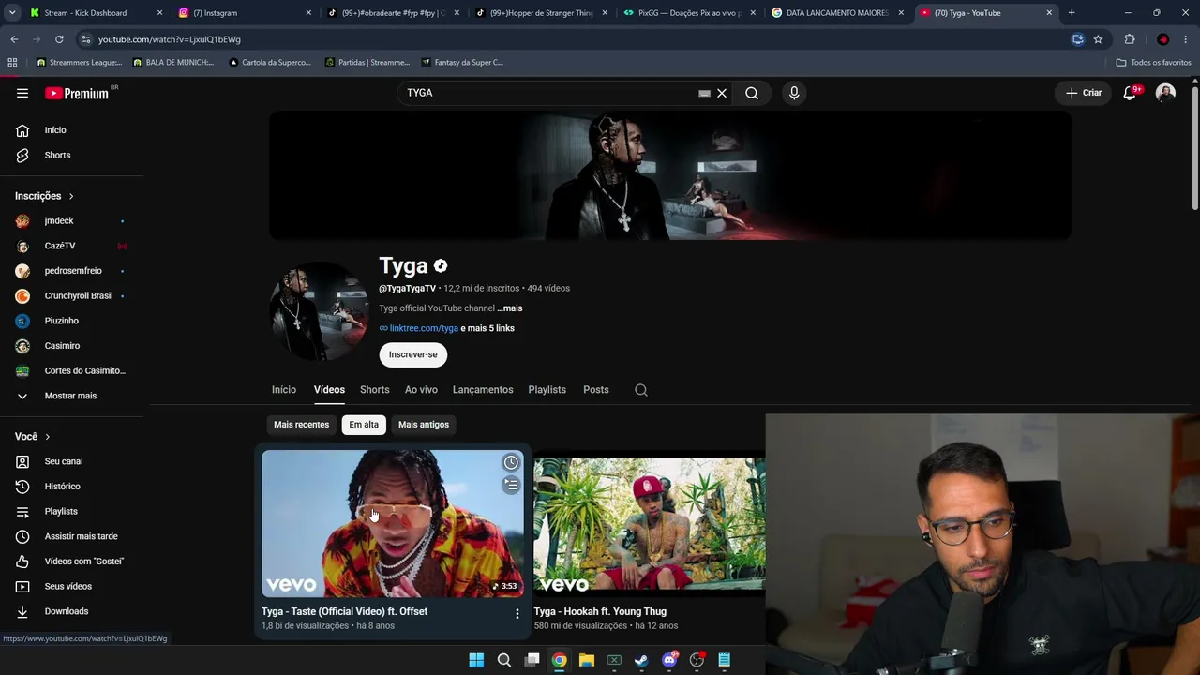1200x675 pixels.
Task: Open the linktree.com/tyga link
Action: [424, 328]
